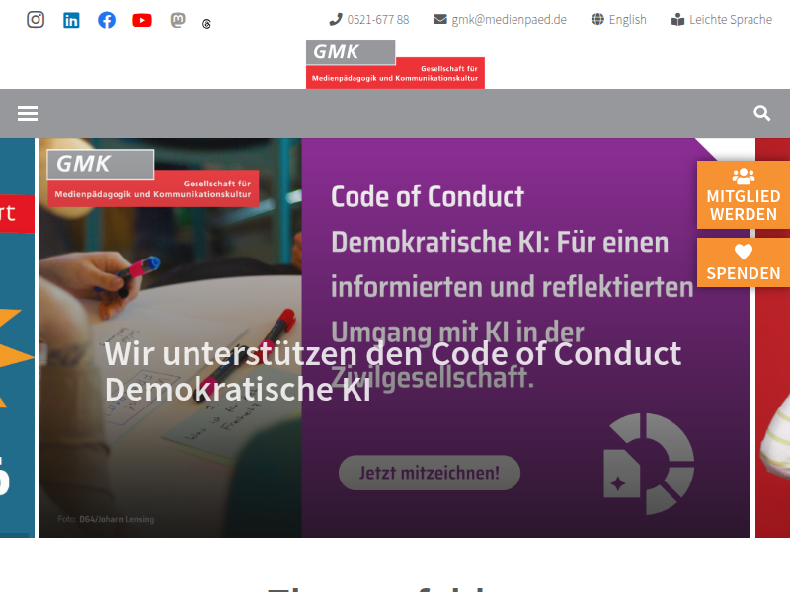
Task: Open the Threads profile icon
Action: (206, 24)
